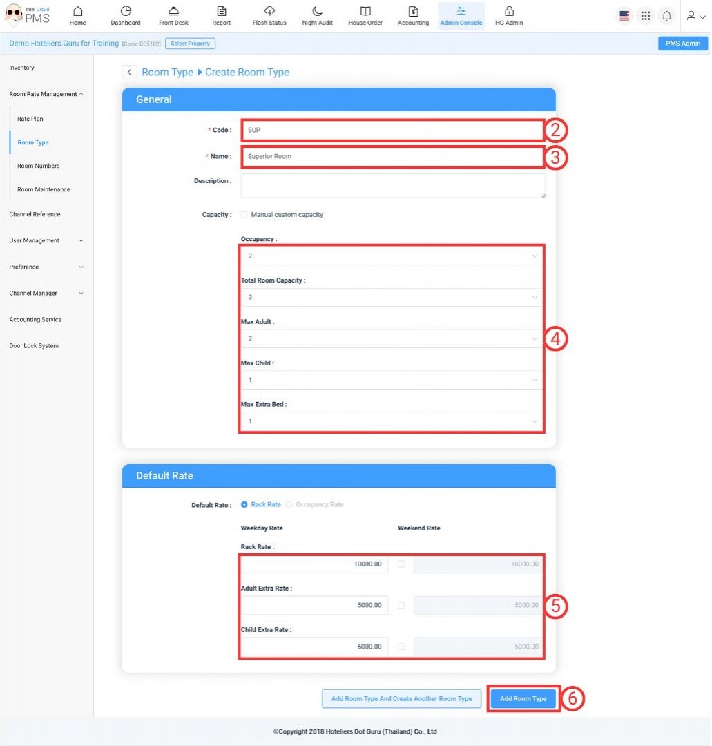Open Room Numbers in sidebar menu
The width and height of the screenshot is (712, 746).
(39, 166)
